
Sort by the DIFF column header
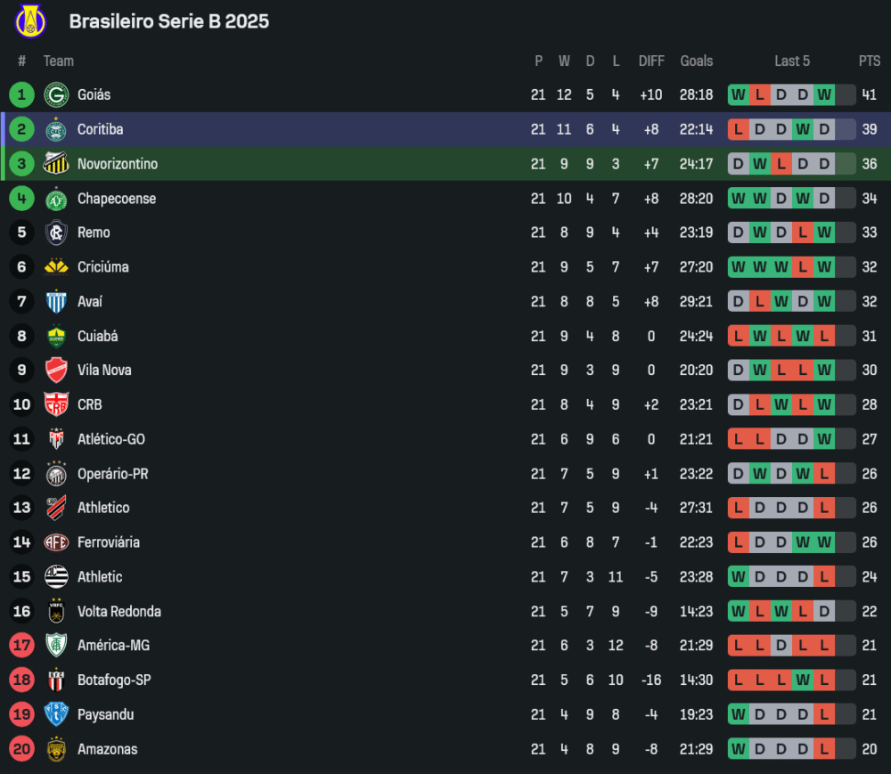(x=651, y=61)
